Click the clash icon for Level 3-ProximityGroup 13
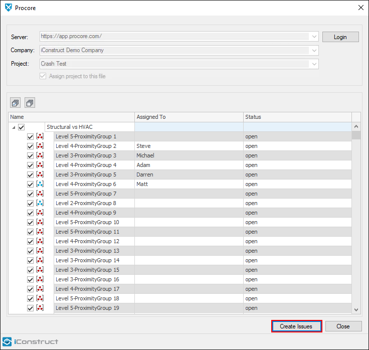Screen dimensions: 369x350 click(40, 251)
